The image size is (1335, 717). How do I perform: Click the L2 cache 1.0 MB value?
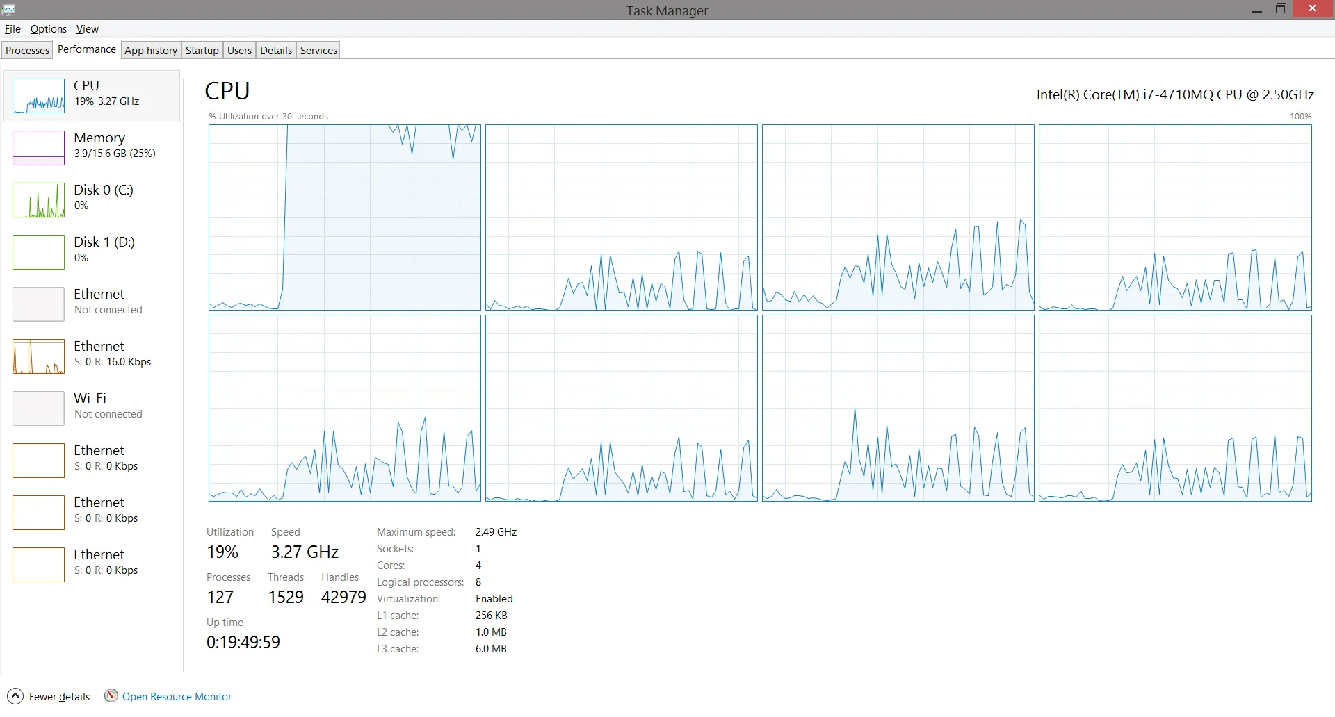point(491,632)
